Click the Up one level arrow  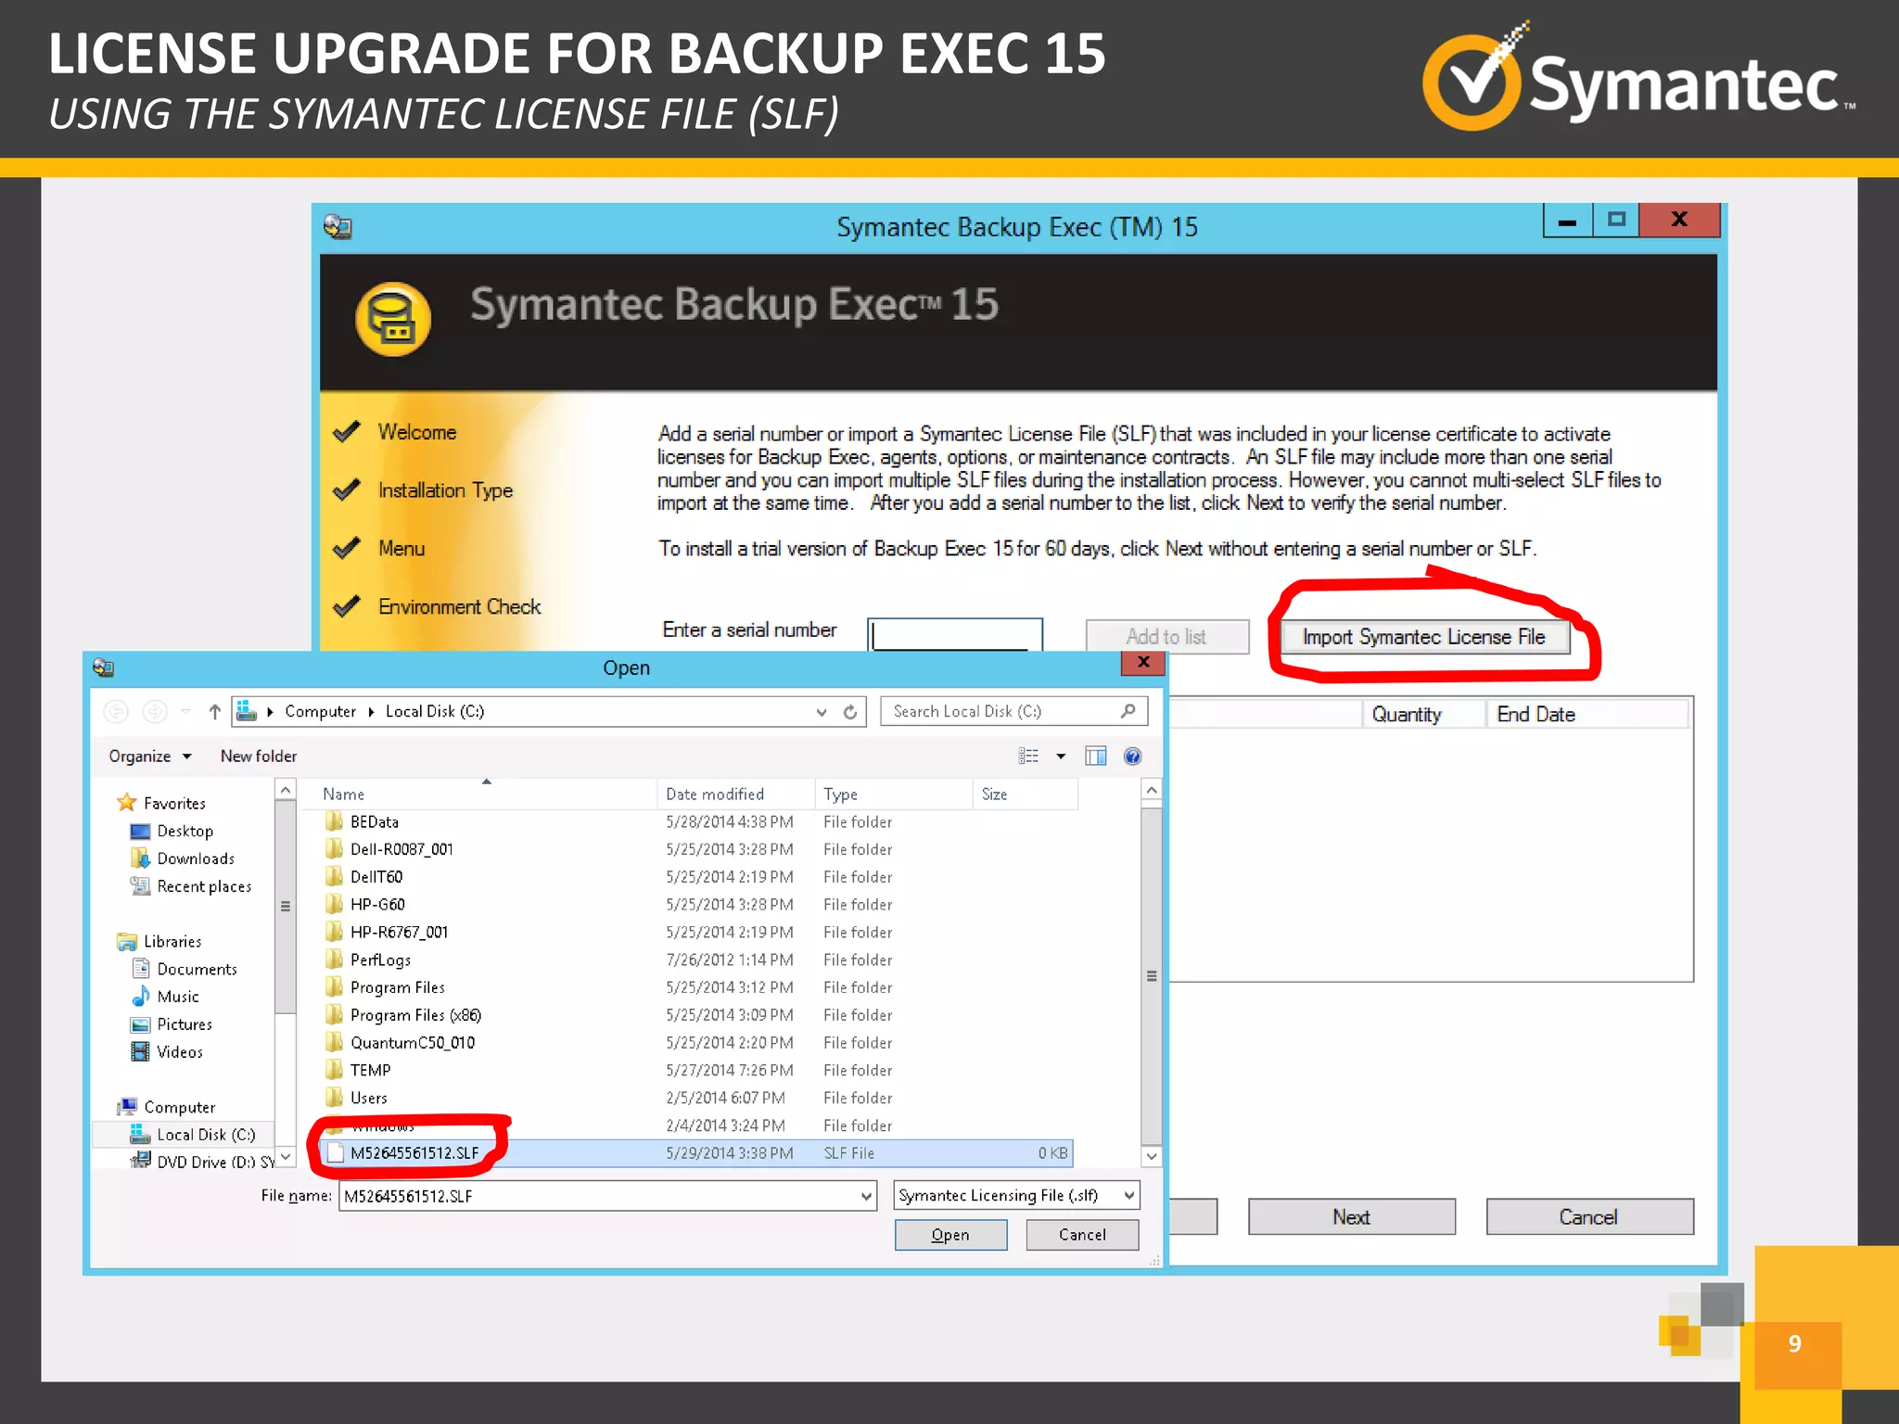pos(215,711)
